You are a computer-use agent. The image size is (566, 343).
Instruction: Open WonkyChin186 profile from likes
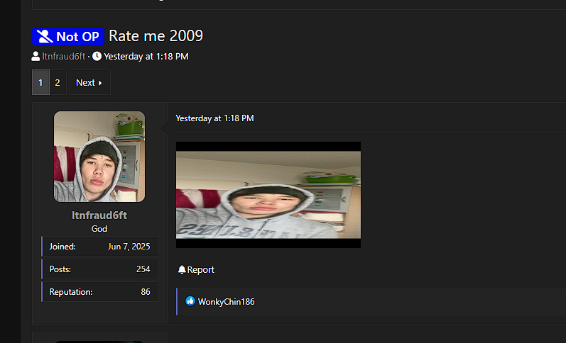pyautogui.click(x=227, y=302)
